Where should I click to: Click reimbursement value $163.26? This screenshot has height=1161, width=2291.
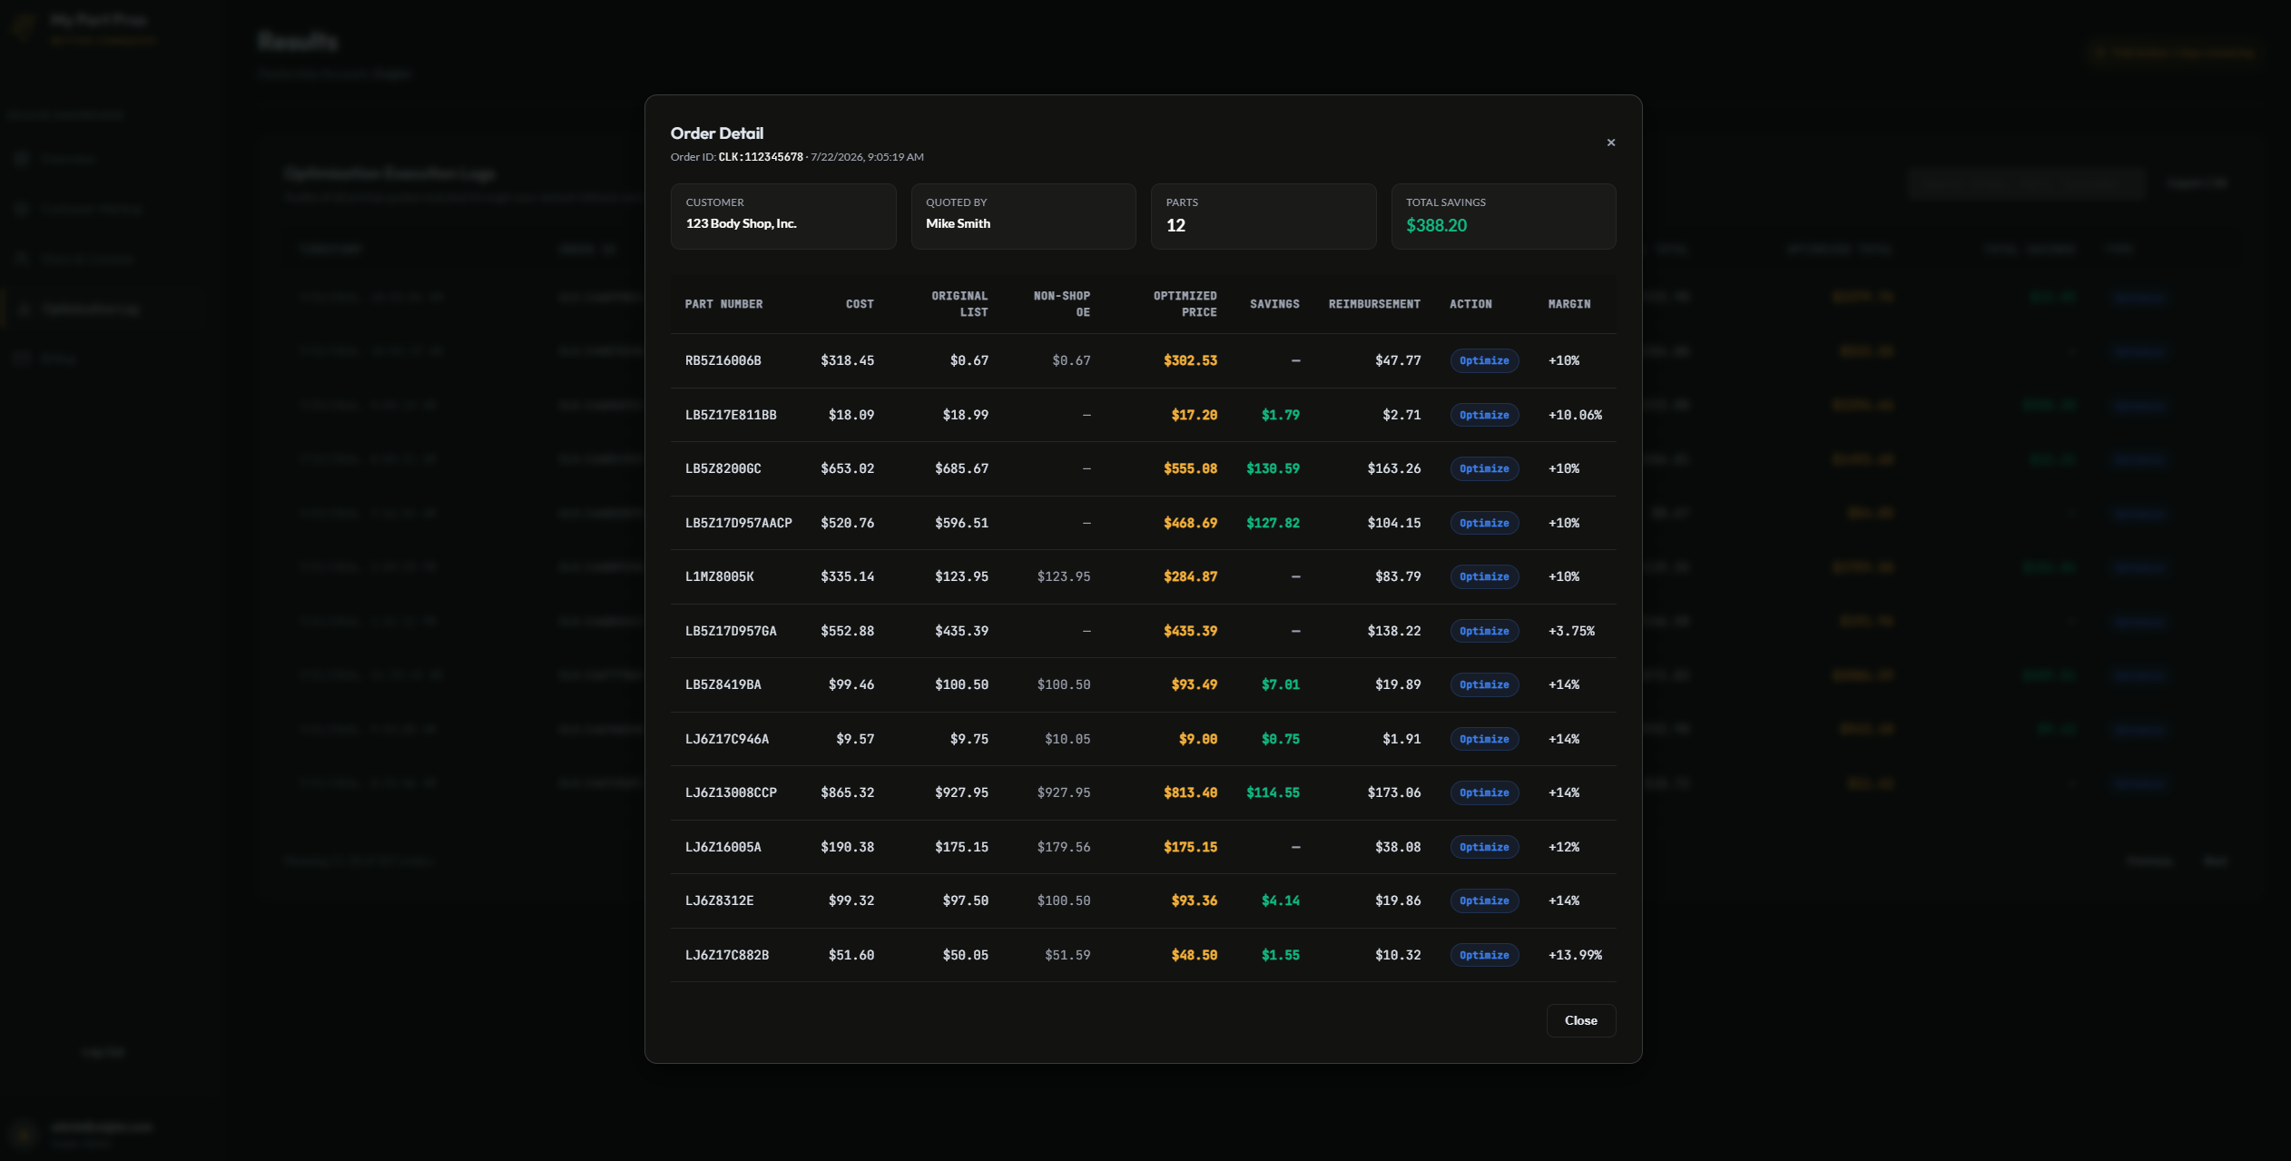[x=1394, y=468]
